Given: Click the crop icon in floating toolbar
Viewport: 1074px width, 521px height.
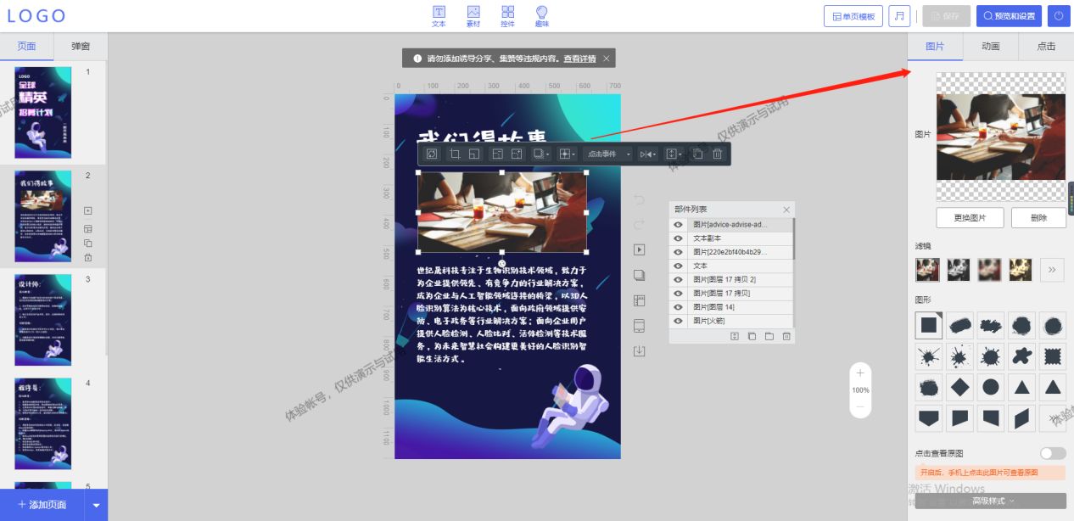Looking at the screenshot, I should pyautogui.click(x=456, y=154).
